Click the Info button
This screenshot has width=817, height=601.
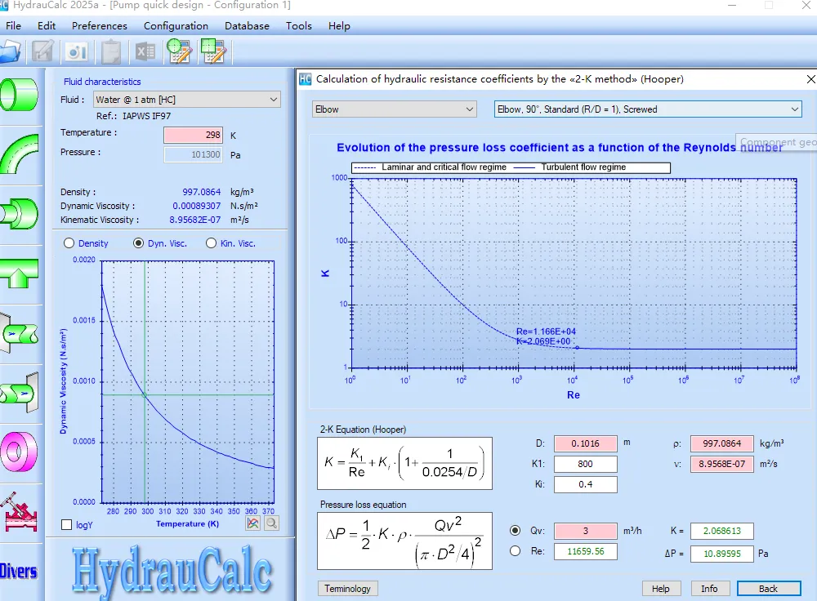pyautogui.click(x=709, y=589)
